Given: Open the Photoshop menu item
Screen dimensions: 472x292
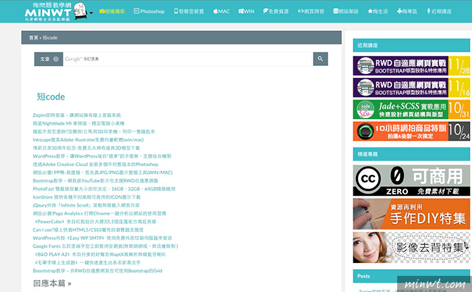Looking at the screenshot, I should (149, 11).
